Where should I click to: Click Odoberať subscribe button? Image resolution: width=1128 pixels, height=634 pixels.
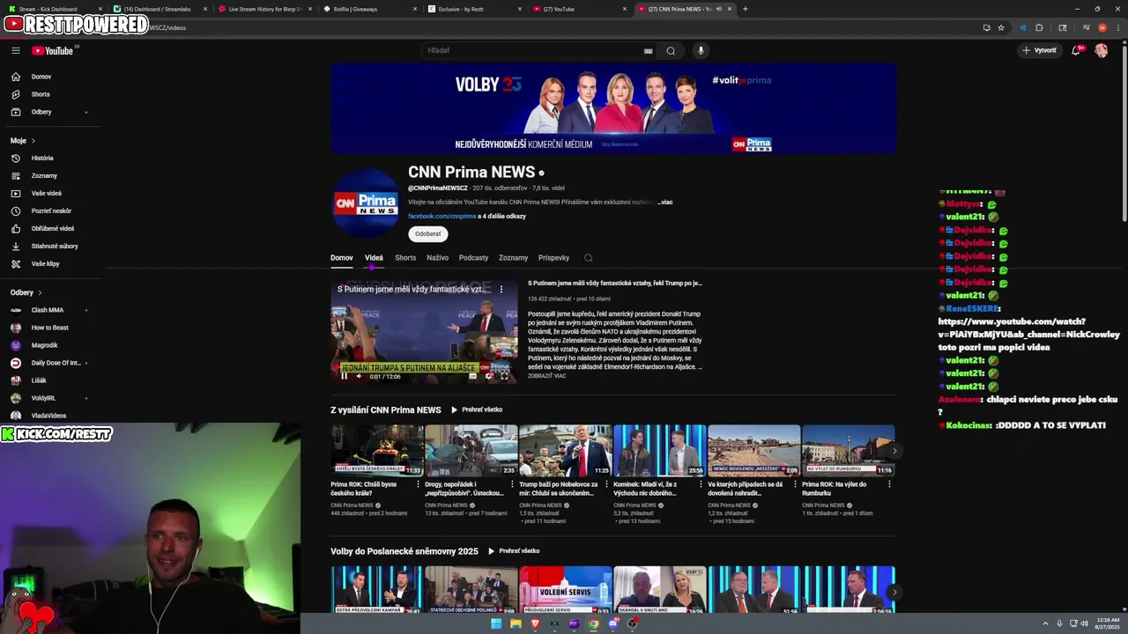coord(428,234)
